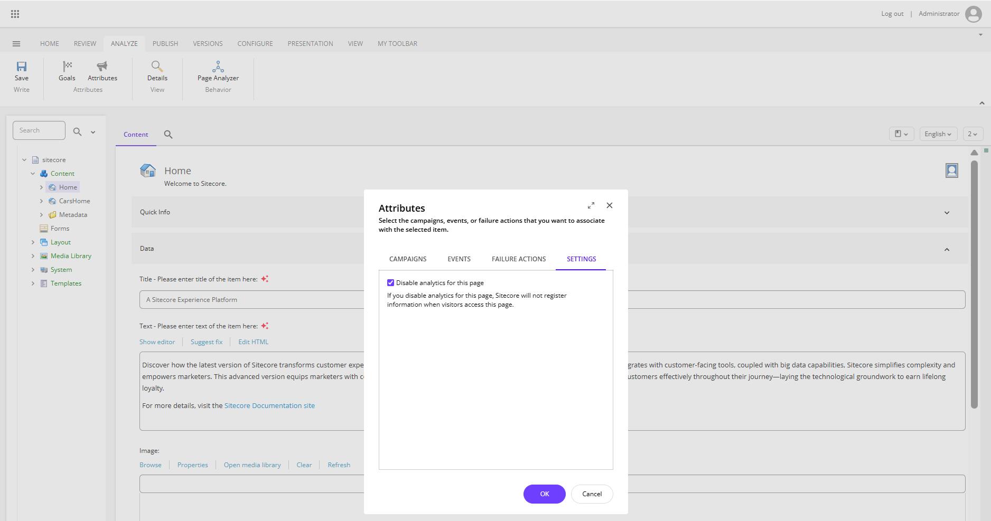This screenshot has width=991, height=521.
Task: Open the search options dropdown arrow
Action: (x=93, y=132)
